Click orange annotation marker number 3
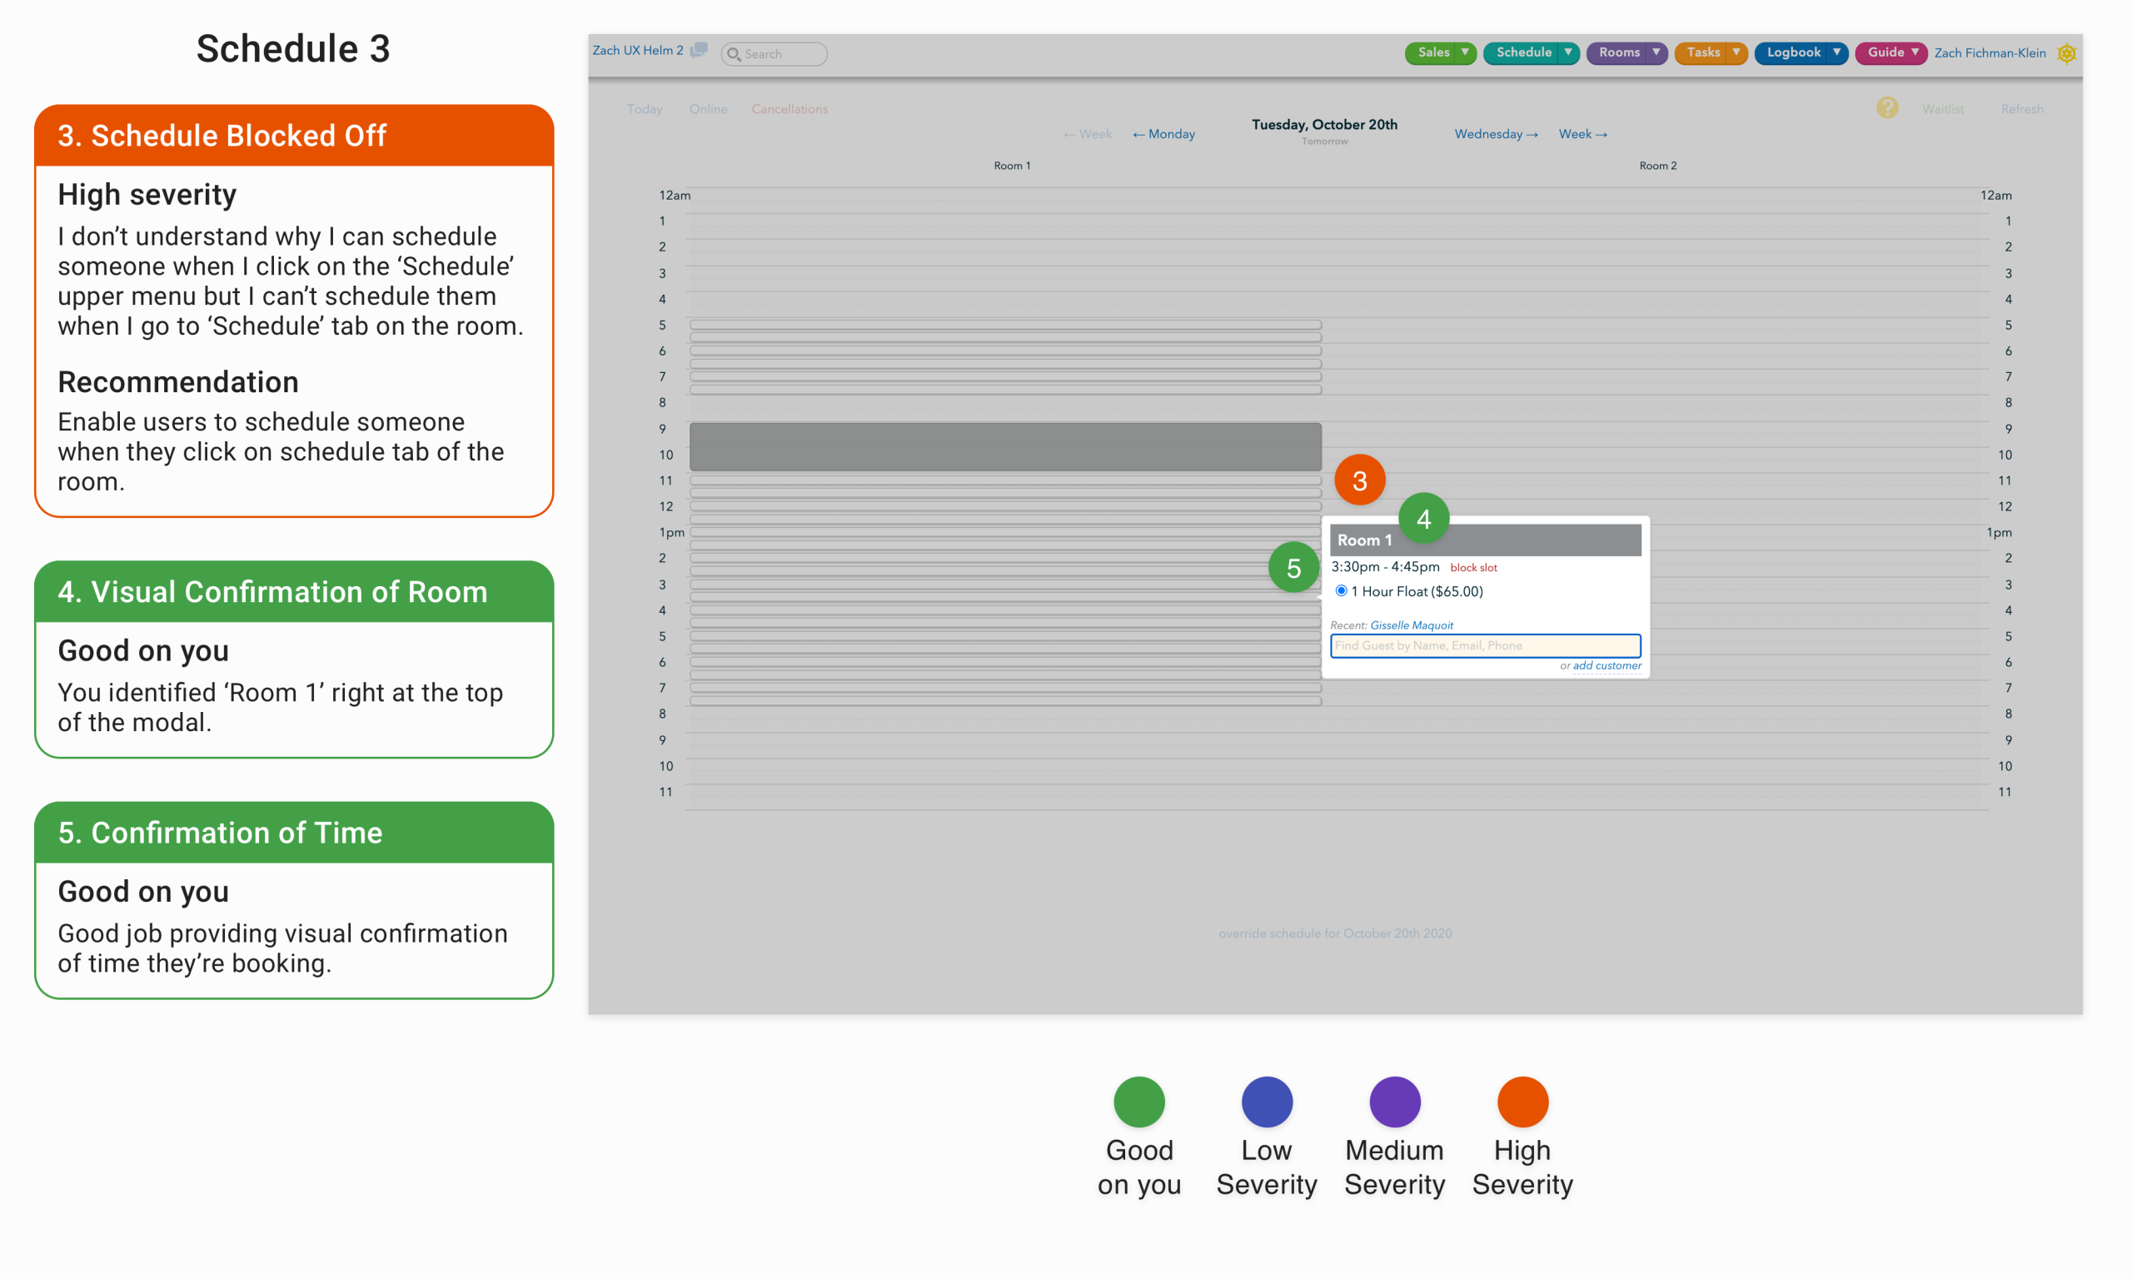2132x1279 pixels. tap(1359, 480)
